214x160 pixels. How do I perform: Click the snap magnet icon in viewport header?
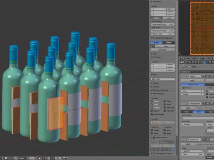point(49,158)
